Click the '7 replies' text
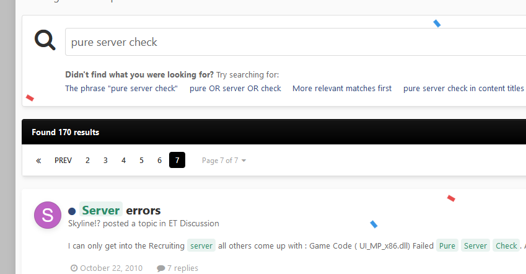The height and width of the screenshot is (274, 526). pos(183,268)
